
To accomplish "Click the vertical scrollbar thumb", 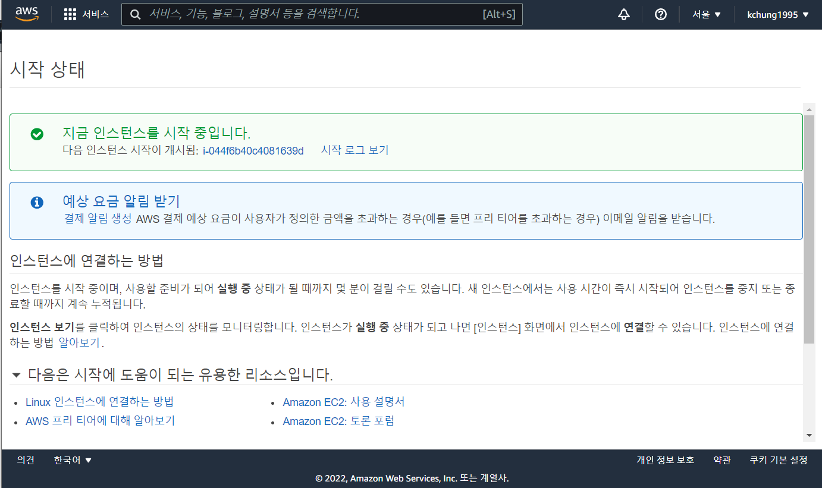I will coord(809,229).
